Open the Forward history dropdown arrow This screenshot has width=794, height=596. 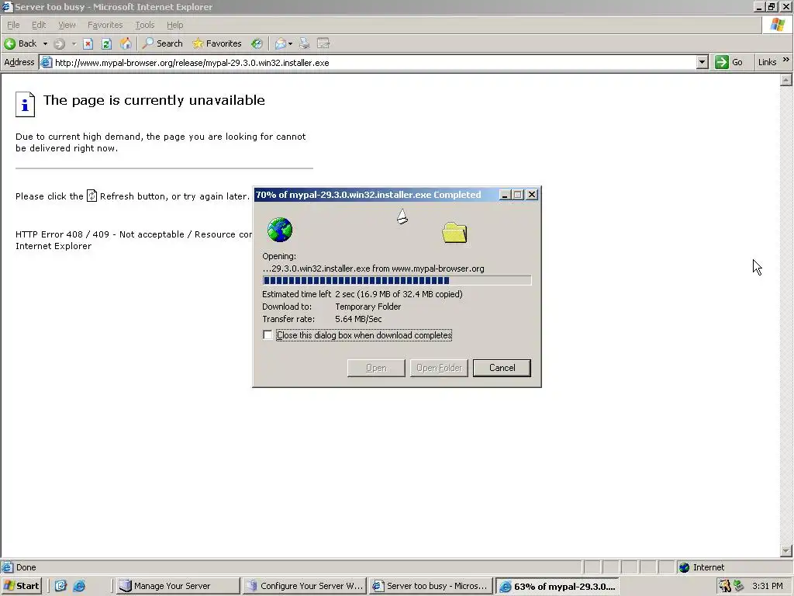[x=74, y=44]
